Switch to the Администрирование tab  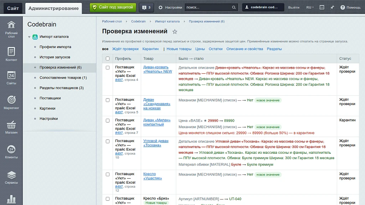(x=53, y=9)
